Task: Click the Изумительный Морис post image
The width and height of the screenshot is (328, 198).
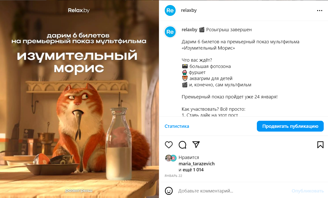Action: 79,99
